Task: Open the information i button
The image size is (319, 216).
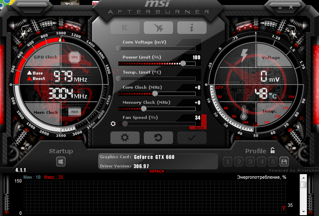Action: (x=191, y=28)
